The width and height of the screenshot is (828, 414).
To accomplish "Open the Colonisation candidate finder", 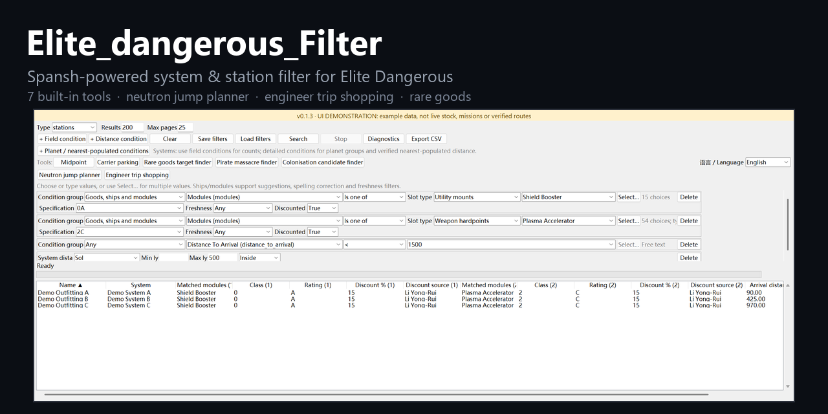I will (x=323, y=162).
